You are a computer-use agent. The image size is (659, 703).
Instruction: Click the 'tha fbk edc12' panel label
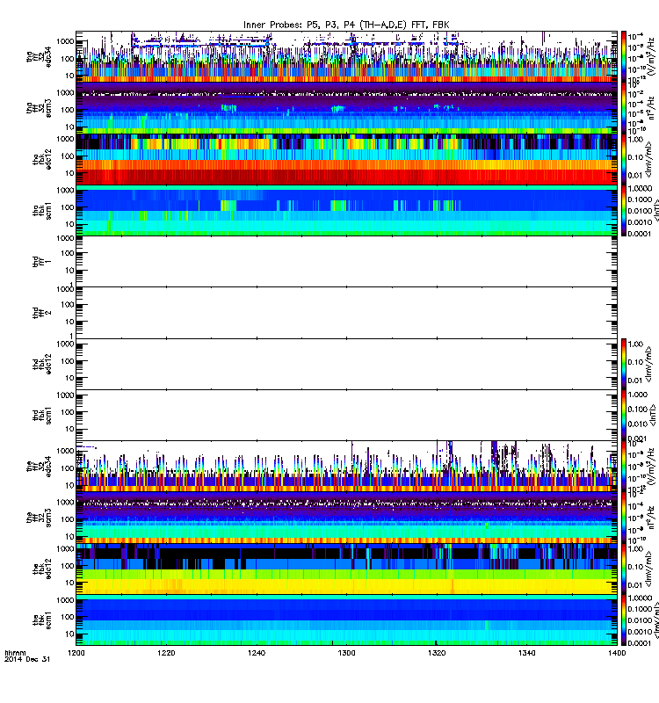pyautogui.click(x=42, y=160)
